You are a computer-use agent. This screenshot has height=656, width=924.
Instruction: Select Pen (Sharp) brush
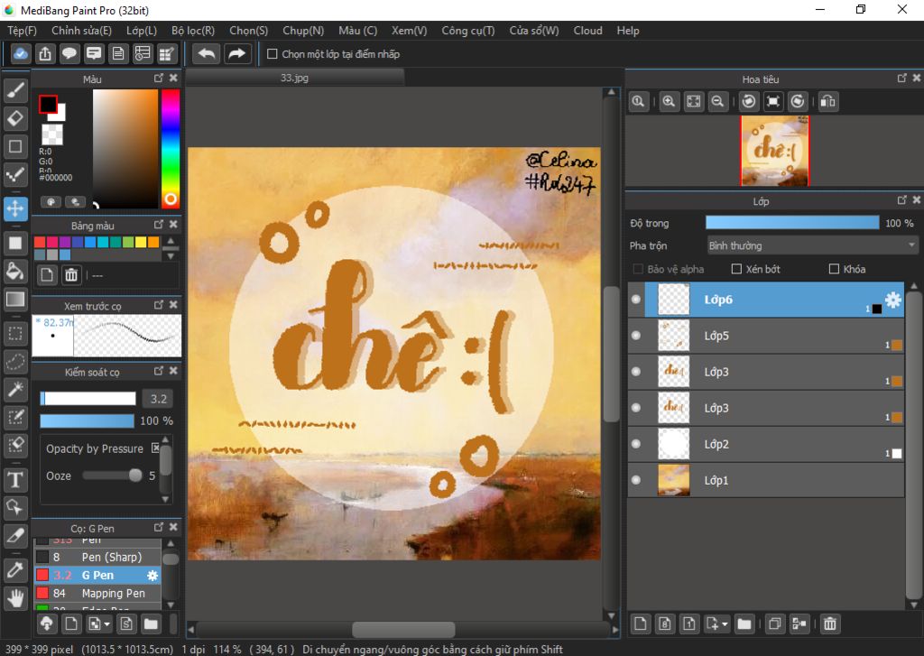click(97, 557)
